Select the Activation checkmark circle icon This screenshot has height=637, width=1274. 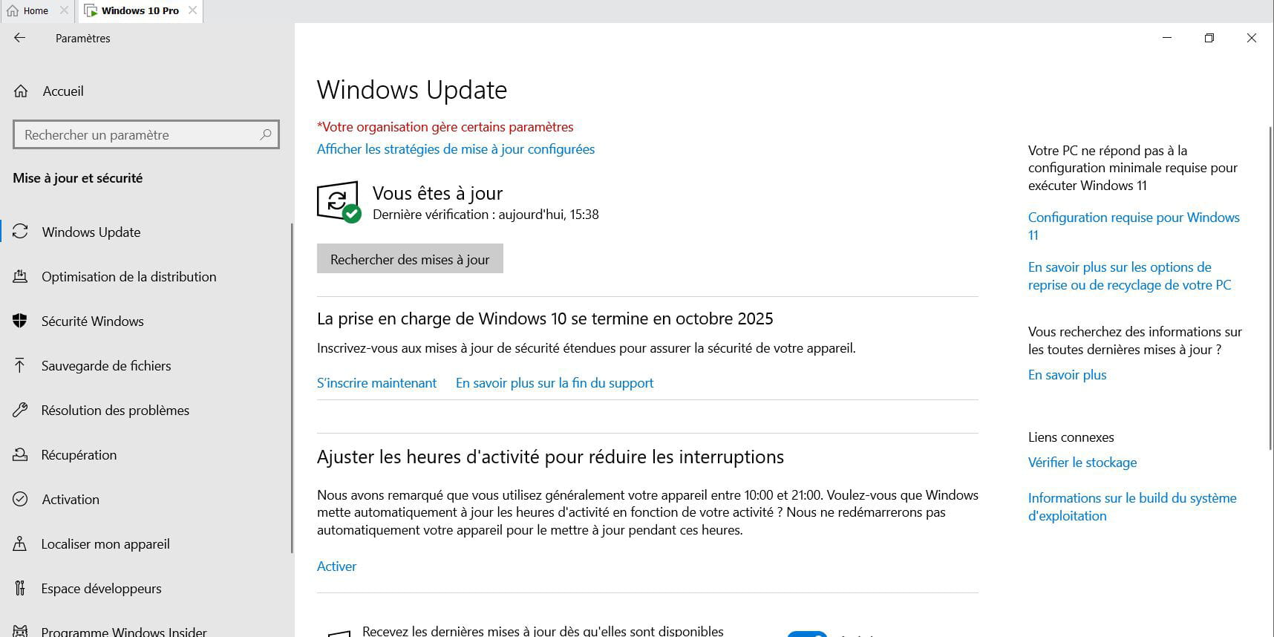[21, 499]
